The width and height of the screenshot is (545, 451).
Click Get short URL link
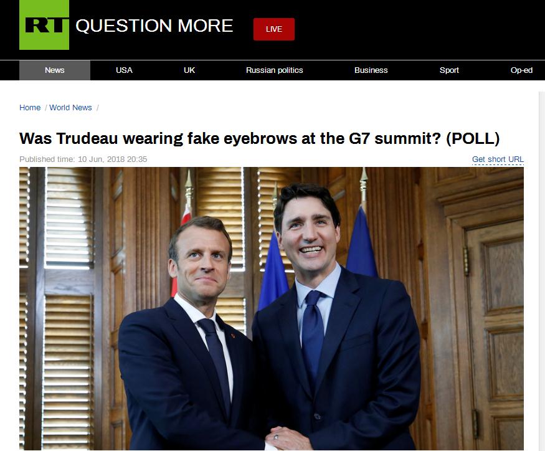click(498, 159)
